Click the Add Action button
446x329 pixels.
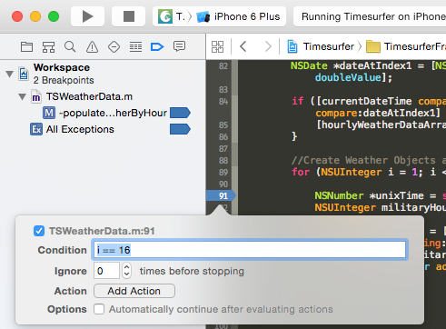(x=134, y=291)
